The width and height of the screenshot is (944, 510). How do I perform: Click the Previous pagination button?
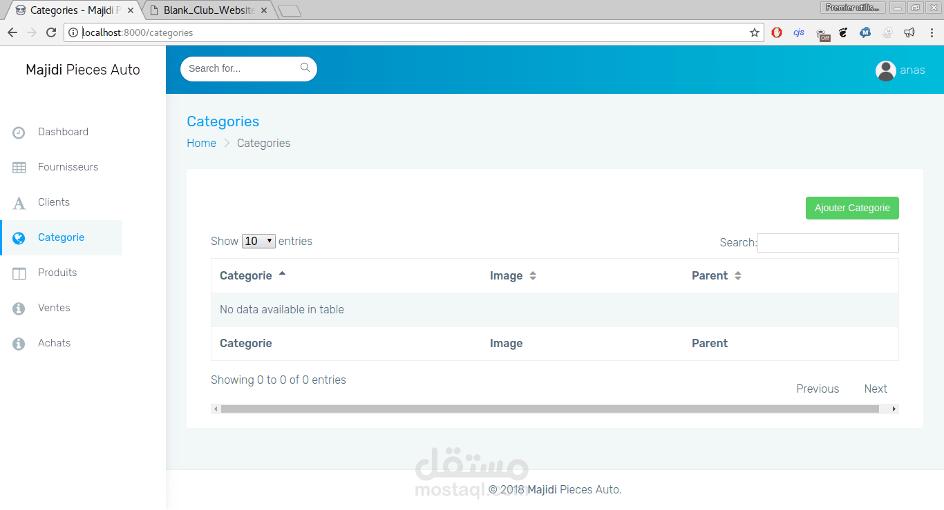pos(818,389)
